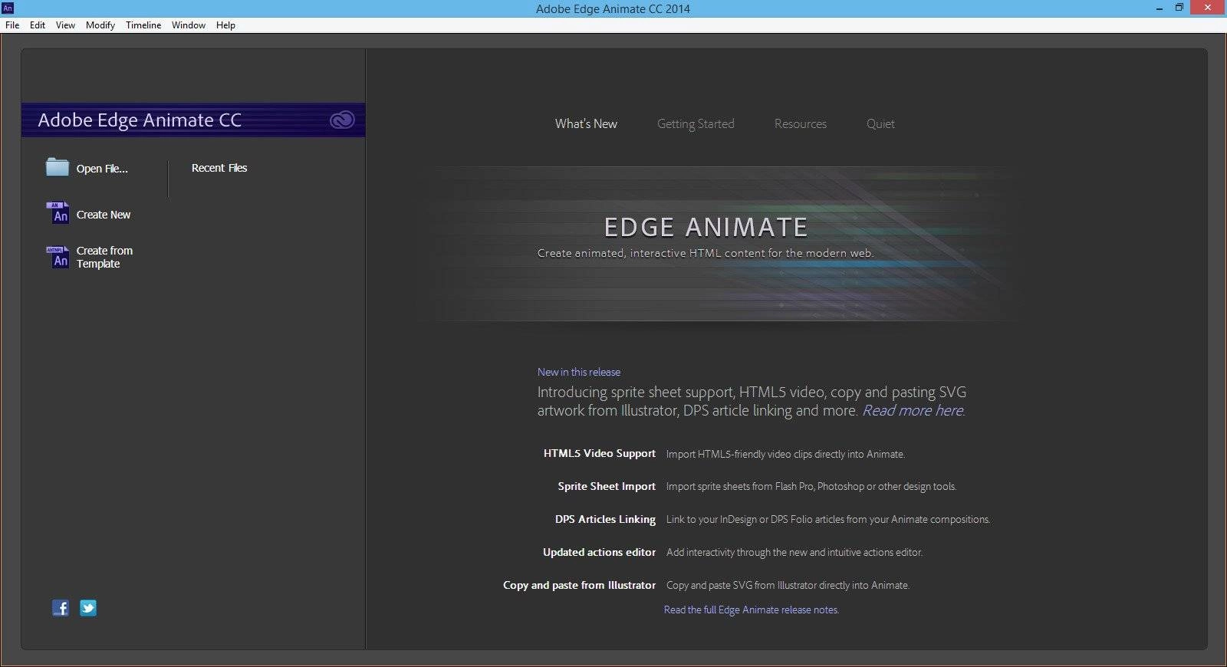Restore down the Edge Animate window
The height and width of the screenshot is (667, 1227).
click(1179, 8)
